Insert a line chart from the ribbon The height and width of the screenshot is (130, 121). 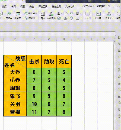pos(71,13)
